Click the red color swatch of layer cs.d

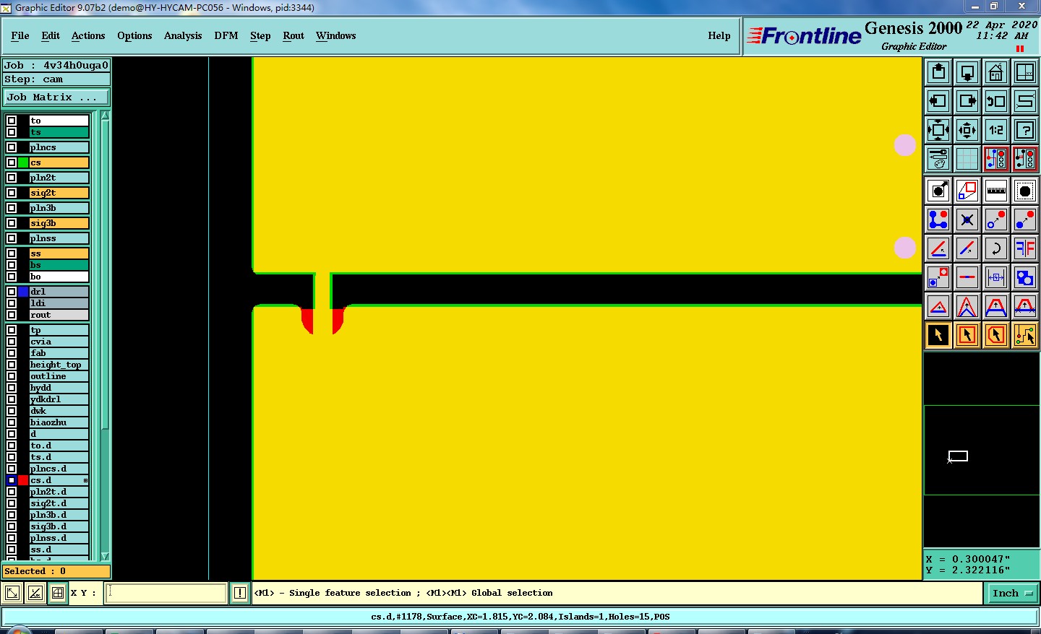23,480
